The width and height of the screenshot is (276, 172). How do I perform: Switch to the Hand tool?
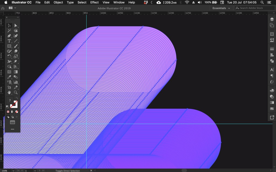9,92
